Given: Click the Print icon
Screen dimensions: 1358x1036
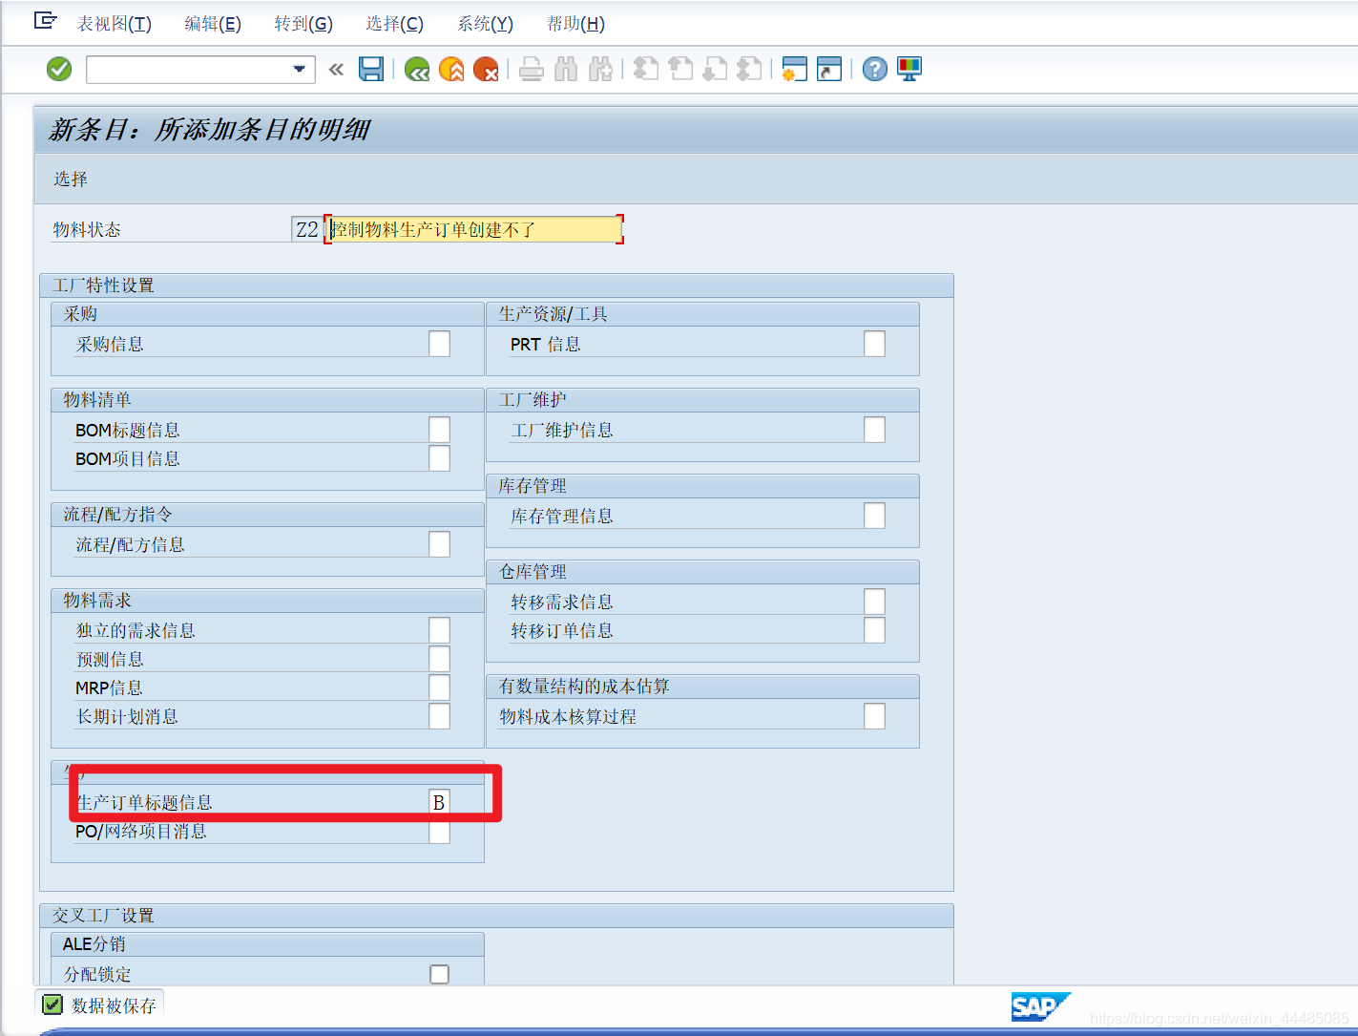Looking at the screenshot, I should (532, 69).
